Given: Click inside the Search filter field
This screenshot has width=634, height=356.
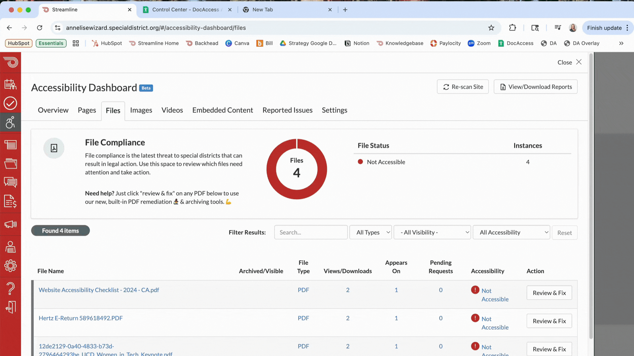Looking at the screenshot, I should [310, 232].
